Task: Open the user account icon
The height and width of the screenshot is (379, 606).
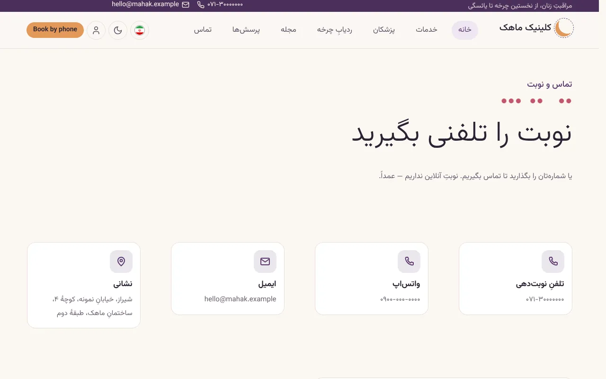Action: tap(96, 30)
